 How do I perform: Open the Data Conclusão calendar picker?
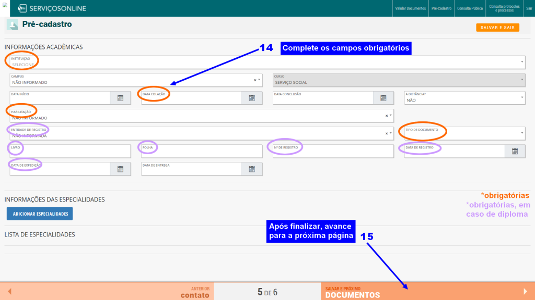383,98
